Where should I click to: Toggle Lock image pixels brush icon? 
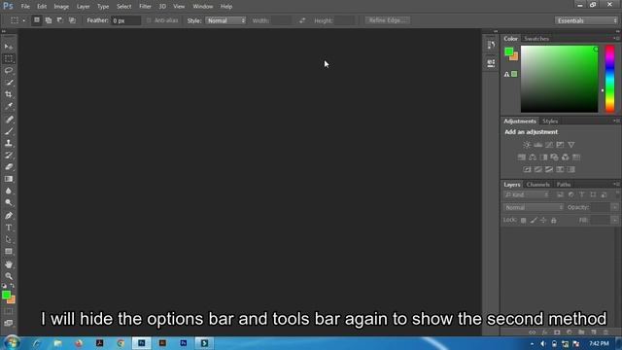534,221
